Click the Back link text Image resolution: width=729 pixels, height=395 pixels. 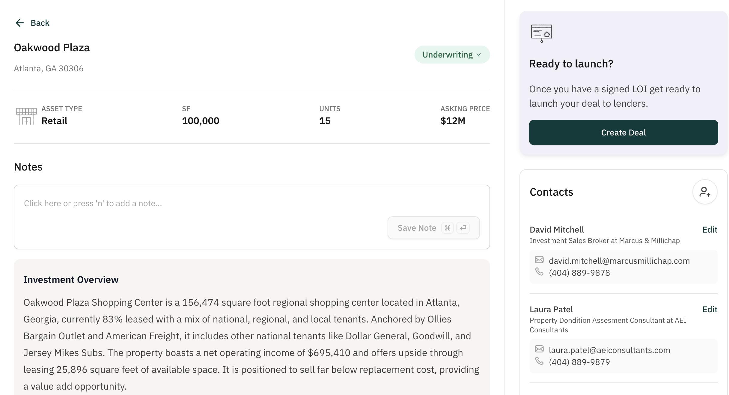pyautogui.click(x=40, y=23)
